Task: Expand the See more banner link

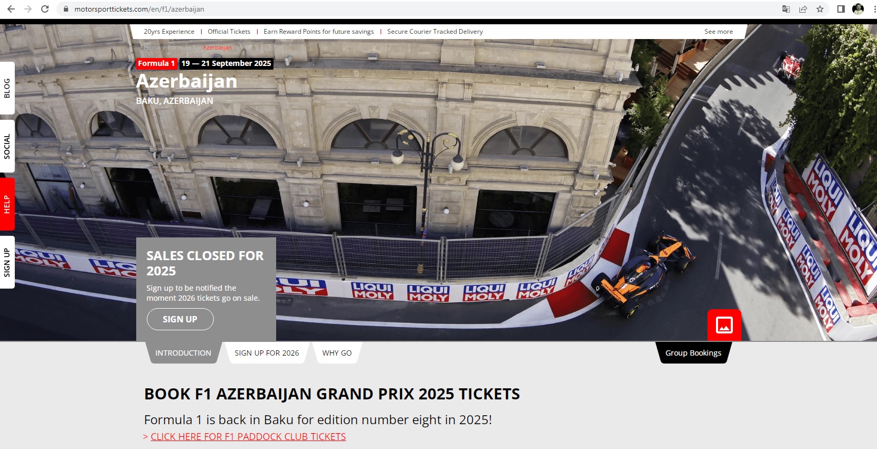Action: [x=719, y=32]
